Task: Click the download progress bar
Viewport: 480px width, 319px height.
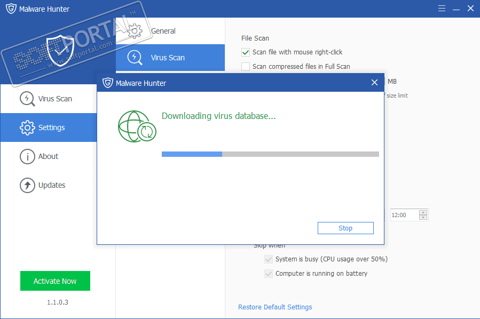Action: [270, 154]
